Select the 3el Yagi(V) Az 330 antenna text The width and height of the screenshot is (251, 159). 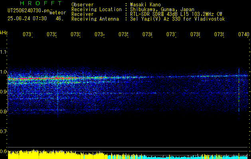(x=178, y=19)
